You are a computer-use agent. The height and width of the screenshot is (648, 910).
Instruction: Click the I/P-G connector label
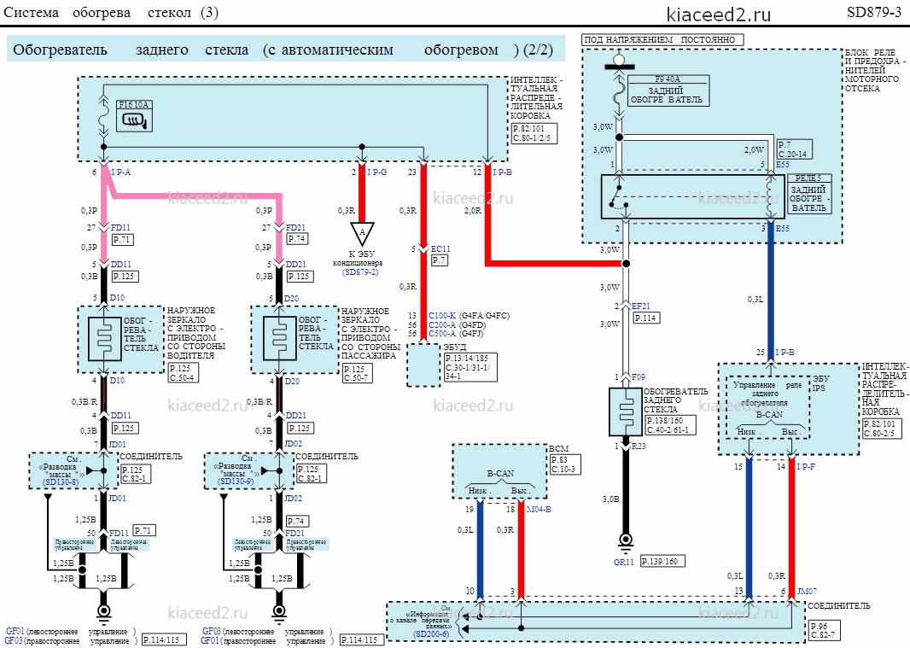[x=376, y=172]
